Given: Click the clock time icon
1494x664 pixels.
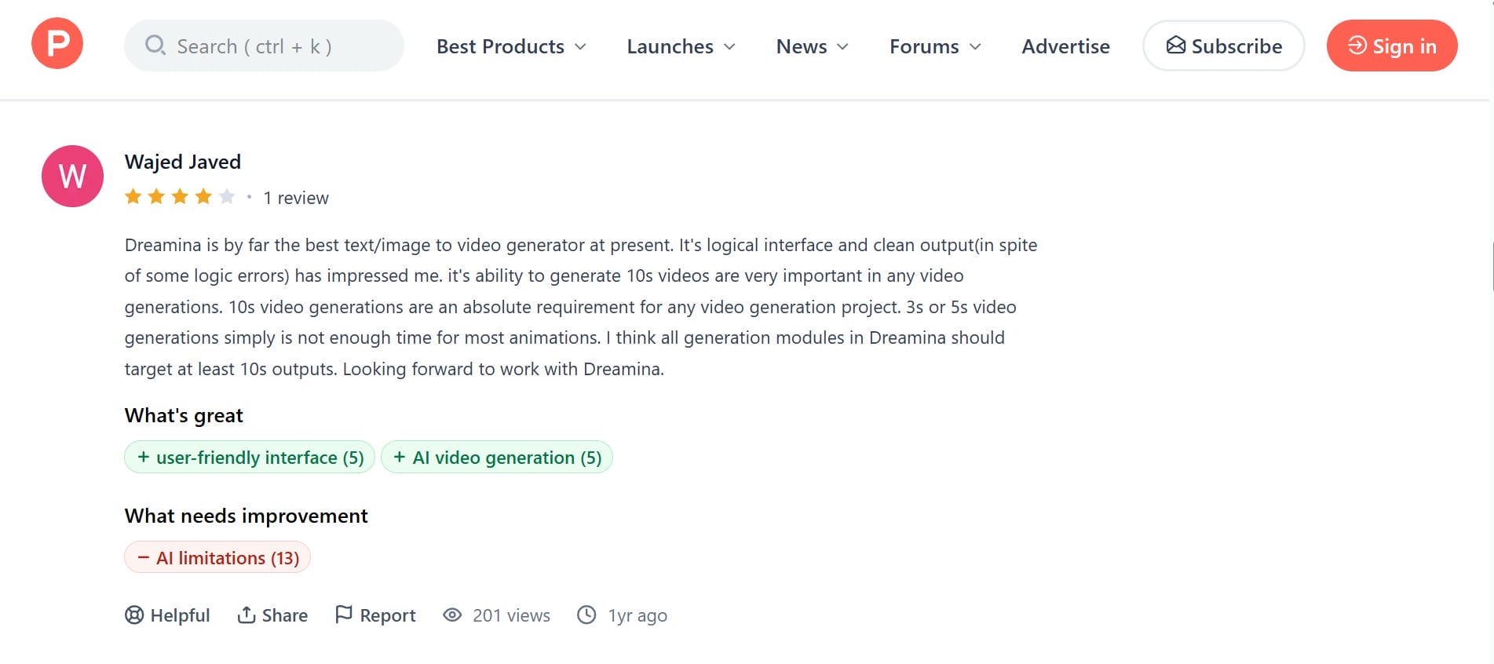Looking at the screenshot, I should coord(586,615).
